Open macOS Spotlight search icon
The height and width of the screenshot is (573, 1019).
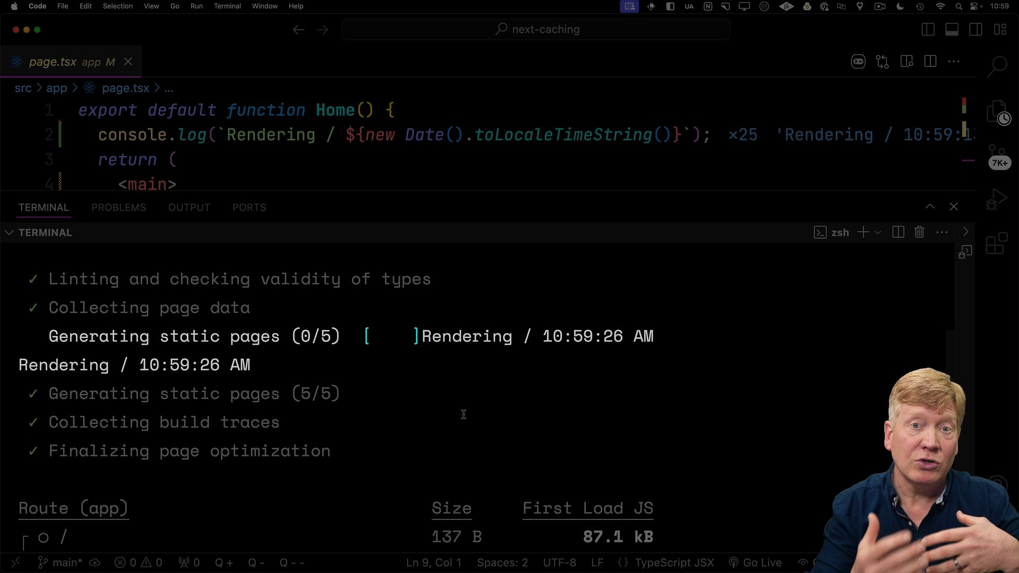click(x=958, y=6)
